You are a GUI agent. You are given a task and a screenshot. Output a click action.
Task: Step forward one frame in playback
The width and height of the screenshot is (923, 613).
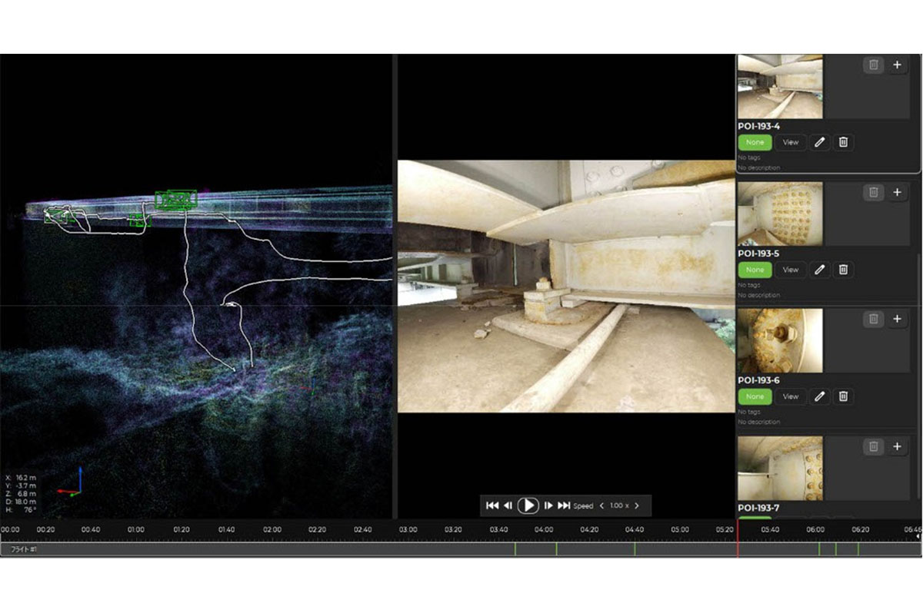coord(548,505)
